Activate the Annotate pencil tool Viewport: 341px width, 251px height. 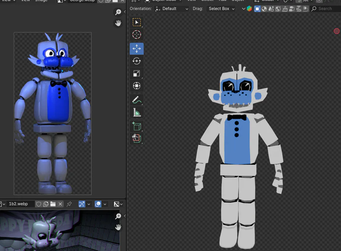[136, 100]
